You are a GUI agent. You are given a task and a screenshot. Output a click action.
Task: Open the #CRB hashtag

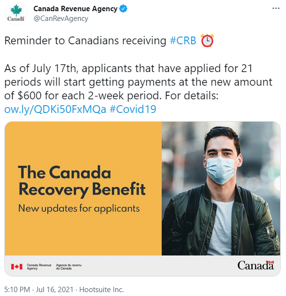point(183,40)
